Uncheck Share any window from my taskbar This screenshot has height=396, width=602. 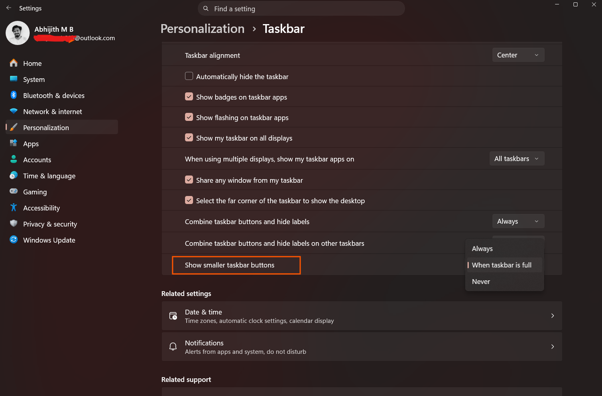[189, 180]
